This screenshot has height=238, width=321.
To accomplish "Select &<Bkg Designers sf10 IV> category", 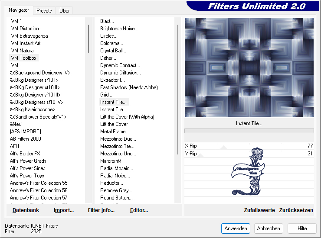I will 36,102.
